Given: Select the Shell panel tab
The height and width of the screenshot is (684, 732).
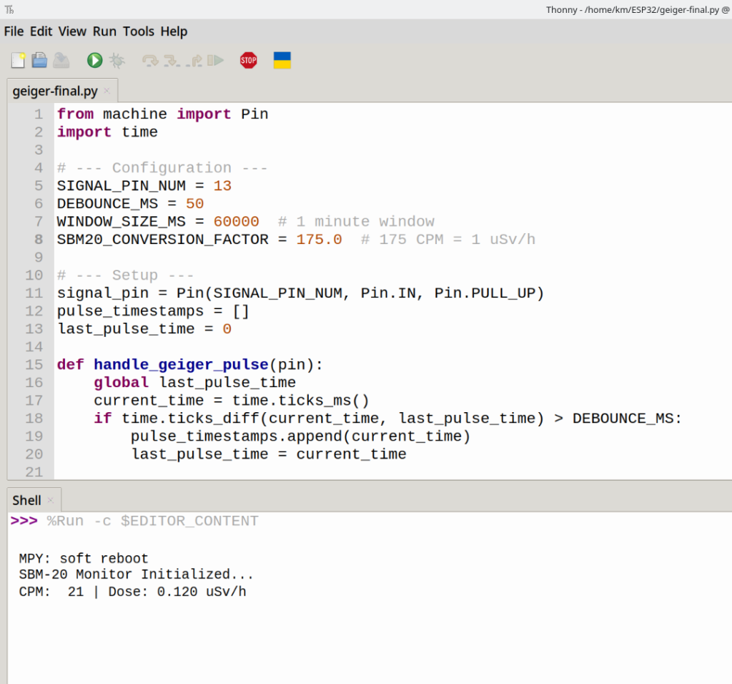Looking at the screenshot, I should click(26, 500).
